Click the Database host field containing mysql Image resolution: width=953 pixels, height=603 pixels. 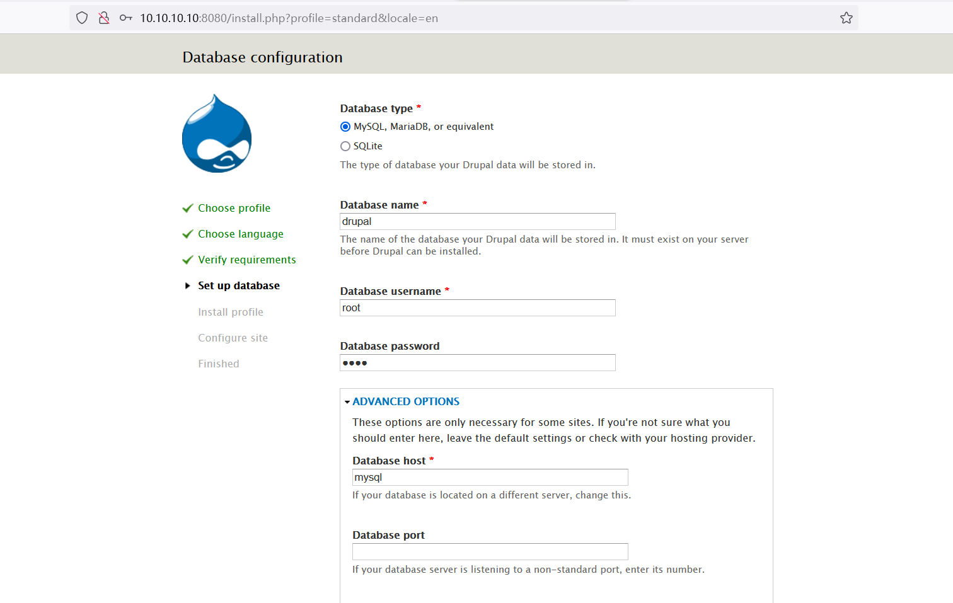(x=490, y=477)
